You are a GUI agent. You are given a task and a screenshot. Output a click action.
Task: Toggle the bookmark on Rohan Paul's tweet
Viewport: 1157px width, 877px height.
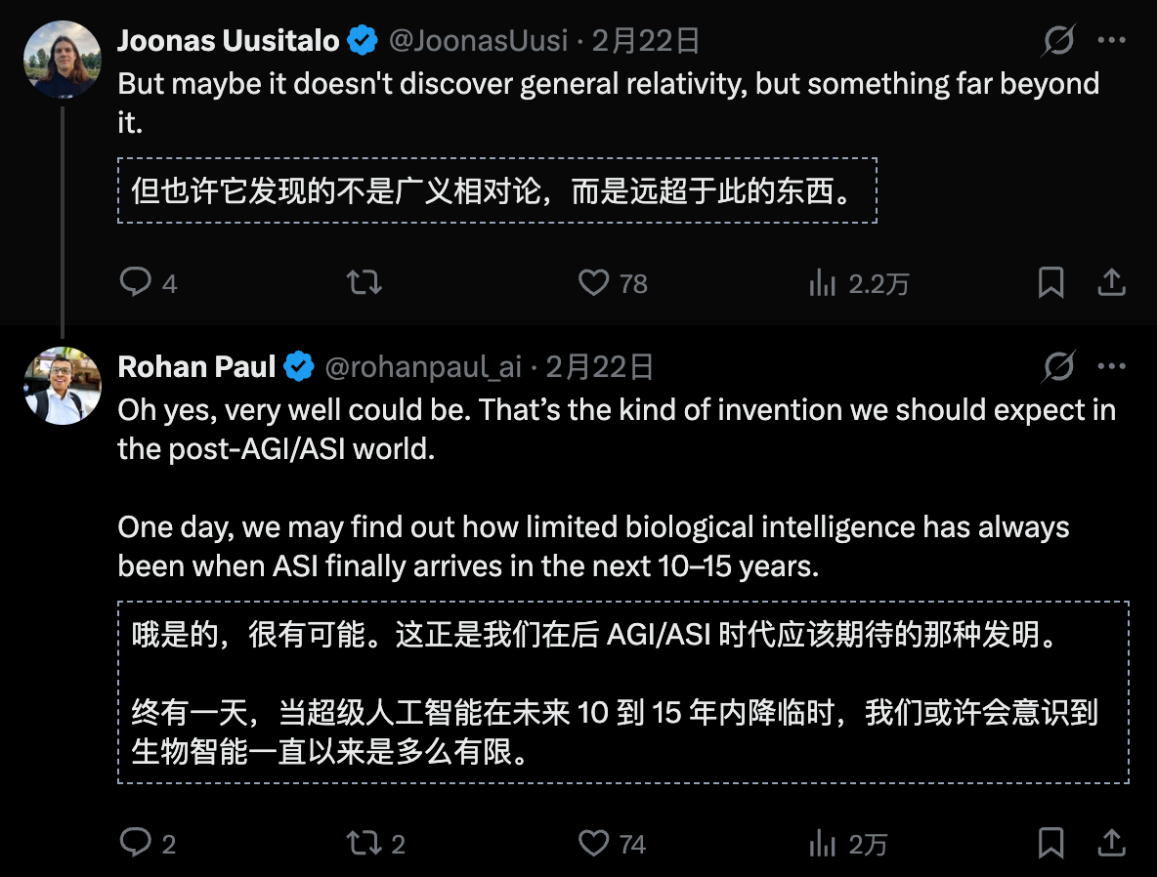[x=1050, y=842]
